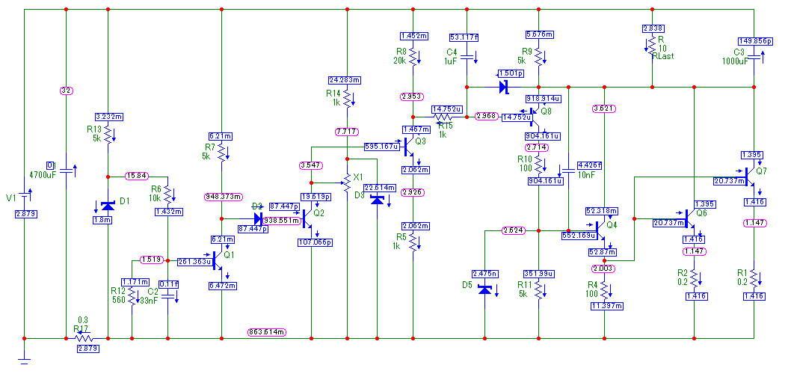Click the 3.621 voltage label
Viewport: 788px width, 374px height.
(605, 108)
